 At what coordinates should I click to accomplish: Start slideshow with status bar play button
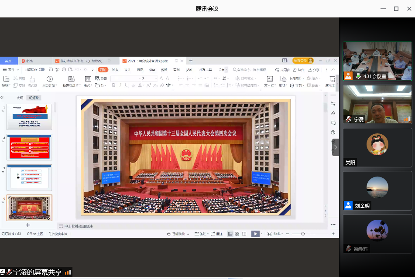tap(255, 234)
